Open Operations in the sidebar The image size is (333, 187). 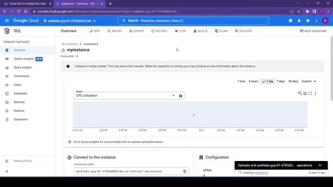click(x=28, y=119)
